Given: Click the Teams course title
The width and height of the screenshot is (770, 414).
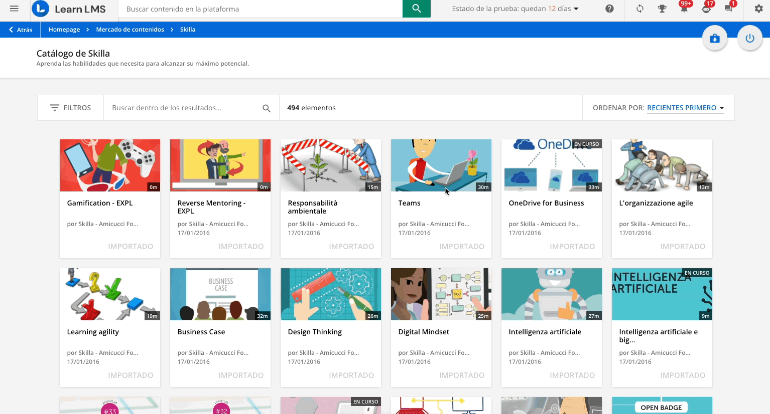Looking at the screenshot, I should click(409, 203).
